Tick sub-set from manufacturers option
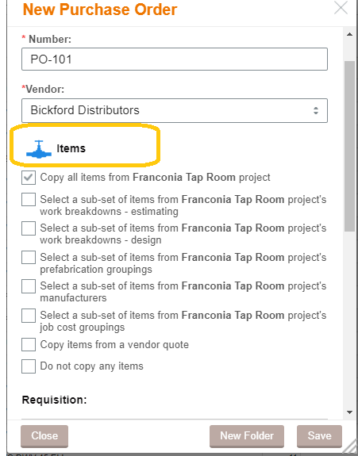 pos(29,286)
